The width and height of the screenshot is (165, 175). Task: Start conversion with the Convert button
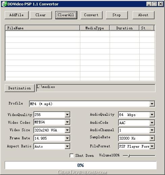click(x=91, y=15)
